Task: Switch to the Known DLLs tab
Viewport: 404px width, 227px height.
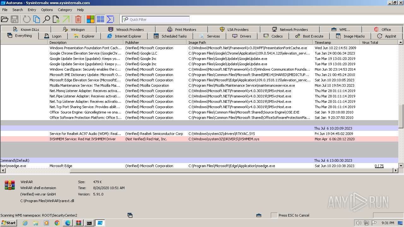Action: click(x=26, y=29)
